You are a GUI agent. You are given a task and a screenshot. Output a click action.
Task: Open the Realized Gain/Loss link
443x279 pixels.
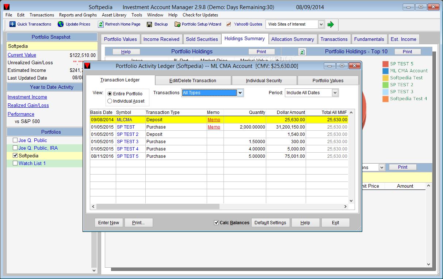point(28,106)
